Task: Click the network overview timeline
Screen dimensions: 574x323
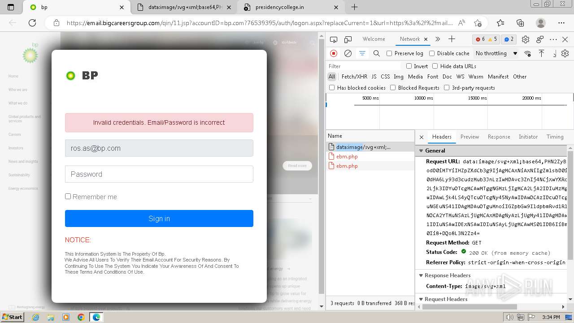Action: coord(449,111)
